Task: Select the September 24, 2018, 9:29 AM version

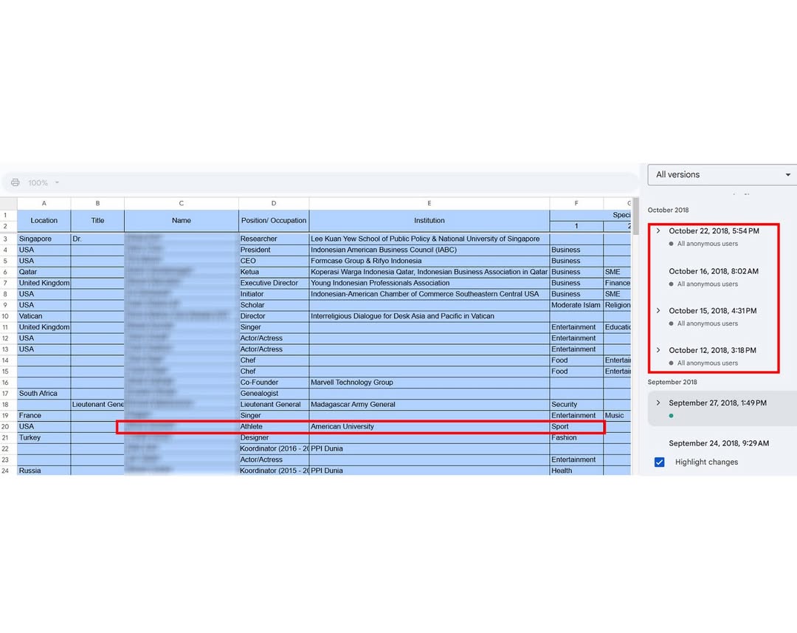Action: (x=719, y=443)
